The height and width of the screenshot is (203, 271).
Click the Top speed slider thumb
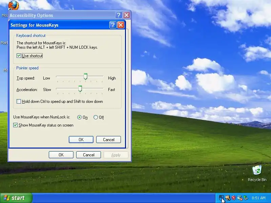pyautogui.click(x=85, y=76)
